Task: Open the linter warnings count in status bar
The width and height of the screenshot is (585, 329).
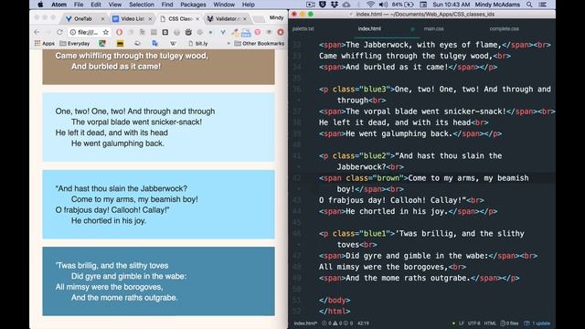Action: pyautogui.click(x=338, y=324)
